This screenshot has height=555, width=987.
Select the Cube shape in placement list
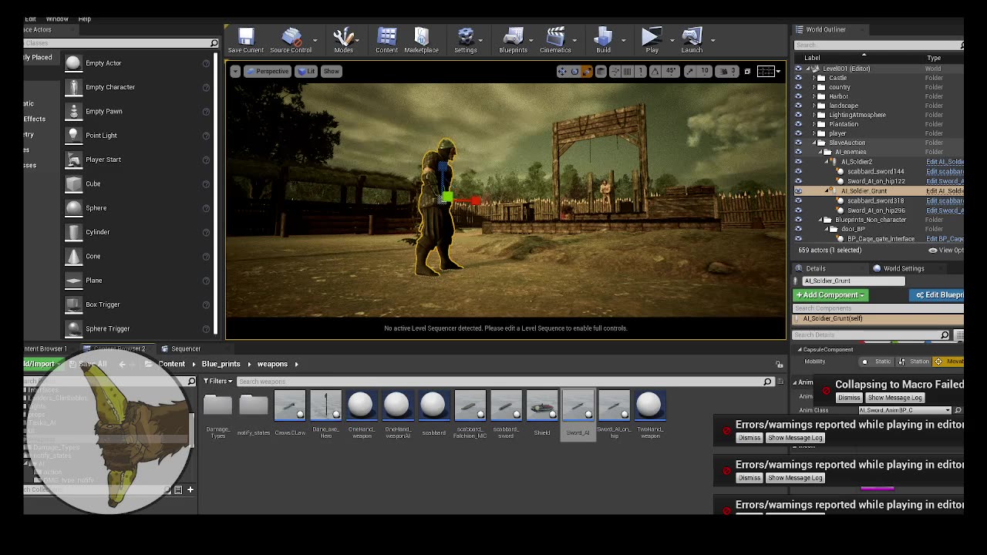(x=137, y=183)
